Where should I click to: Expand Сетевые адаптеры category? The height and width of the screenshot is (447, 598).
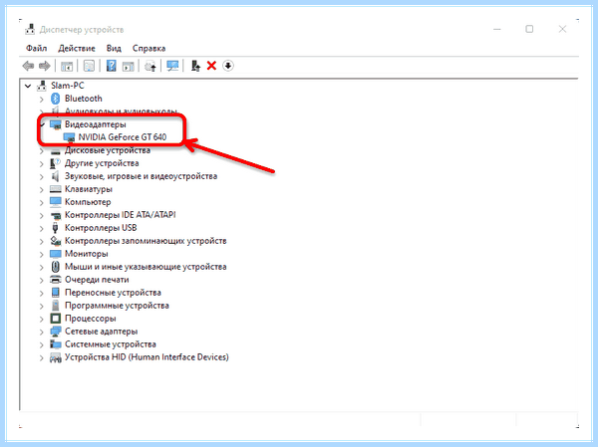[42, 333]
